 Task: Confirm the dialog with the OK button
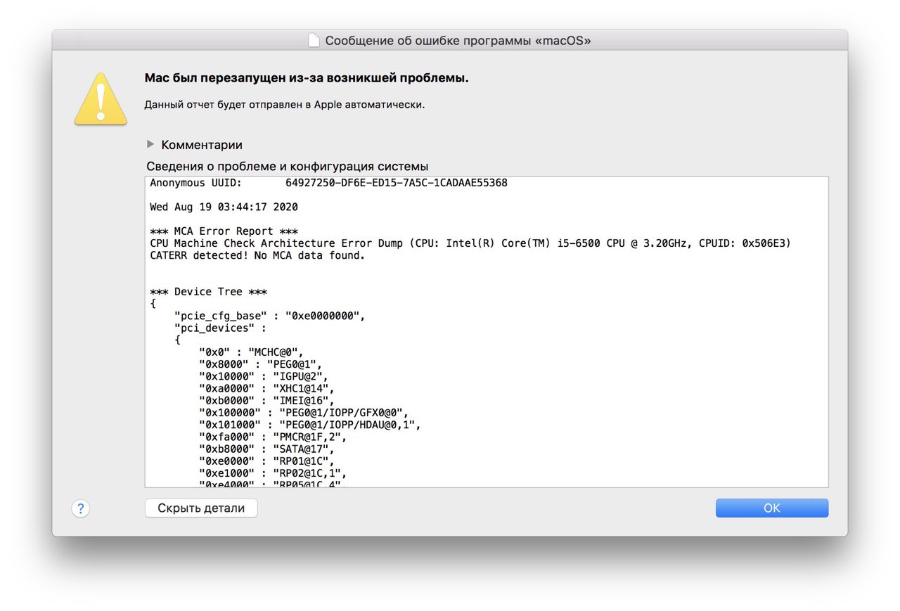pos(772,508)
